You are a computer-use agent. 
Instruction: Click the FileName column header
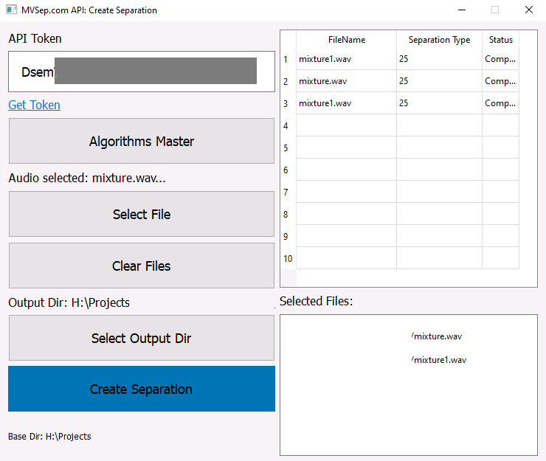tap(346, 40)
